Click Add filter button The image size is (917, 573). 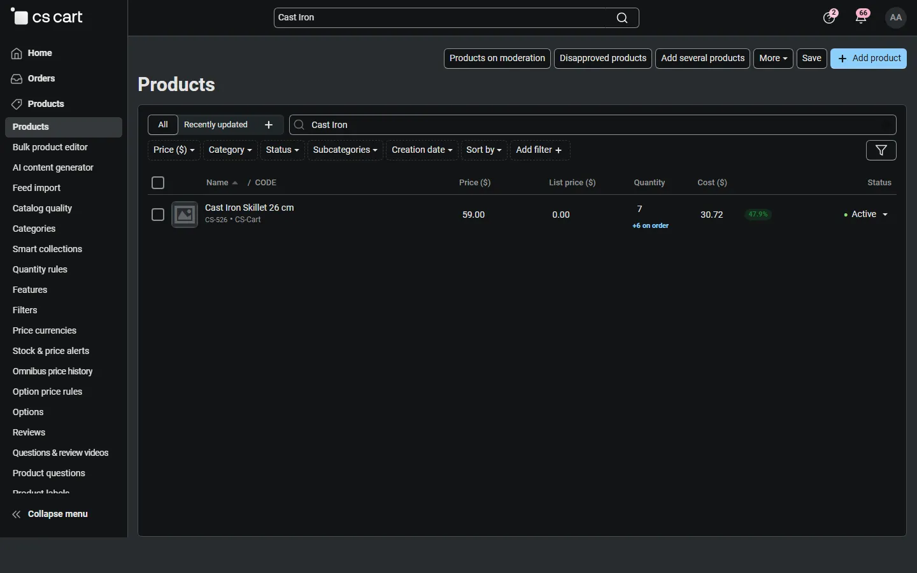(540, 150)
